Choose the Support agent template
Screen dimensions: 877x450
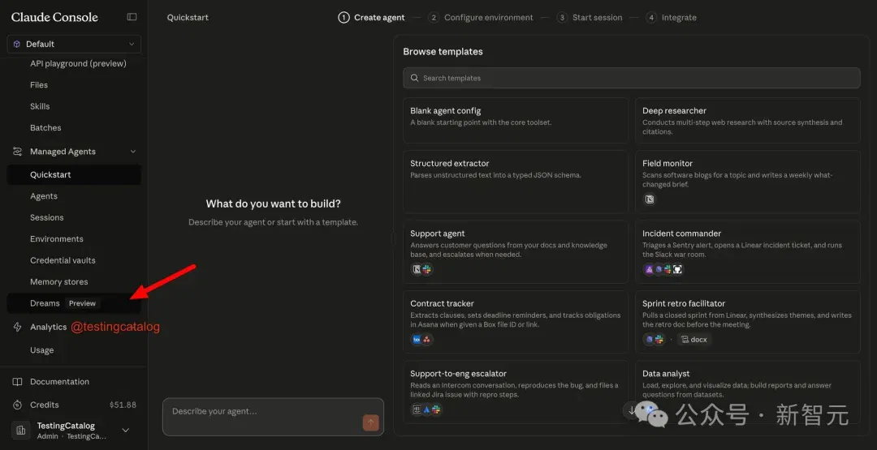515,252
